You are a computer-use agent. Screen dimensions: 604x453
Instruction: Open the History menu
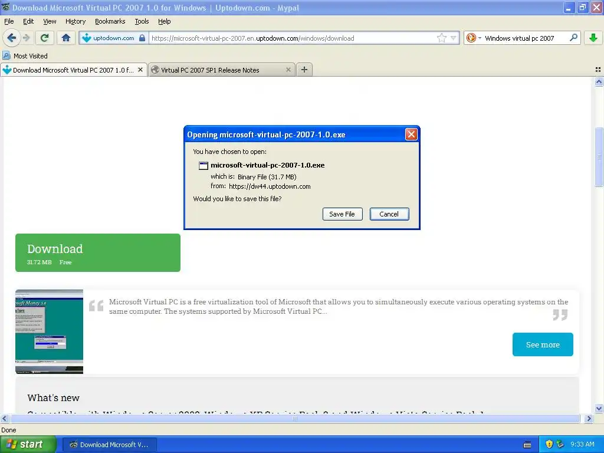pyautogui.click(x=75, y=21)
